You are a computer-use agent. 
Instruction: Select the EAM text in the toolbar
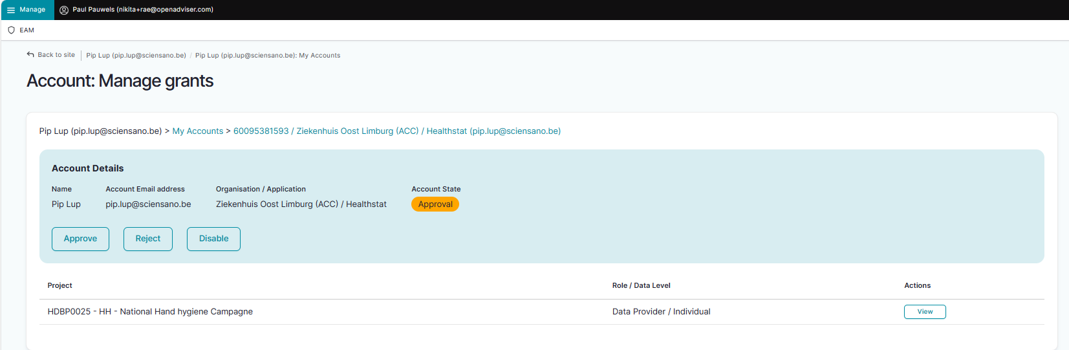[27, 30]
